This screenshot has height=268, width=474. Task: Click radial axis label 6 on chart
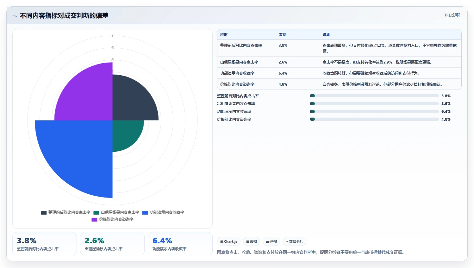pos(112,48)
